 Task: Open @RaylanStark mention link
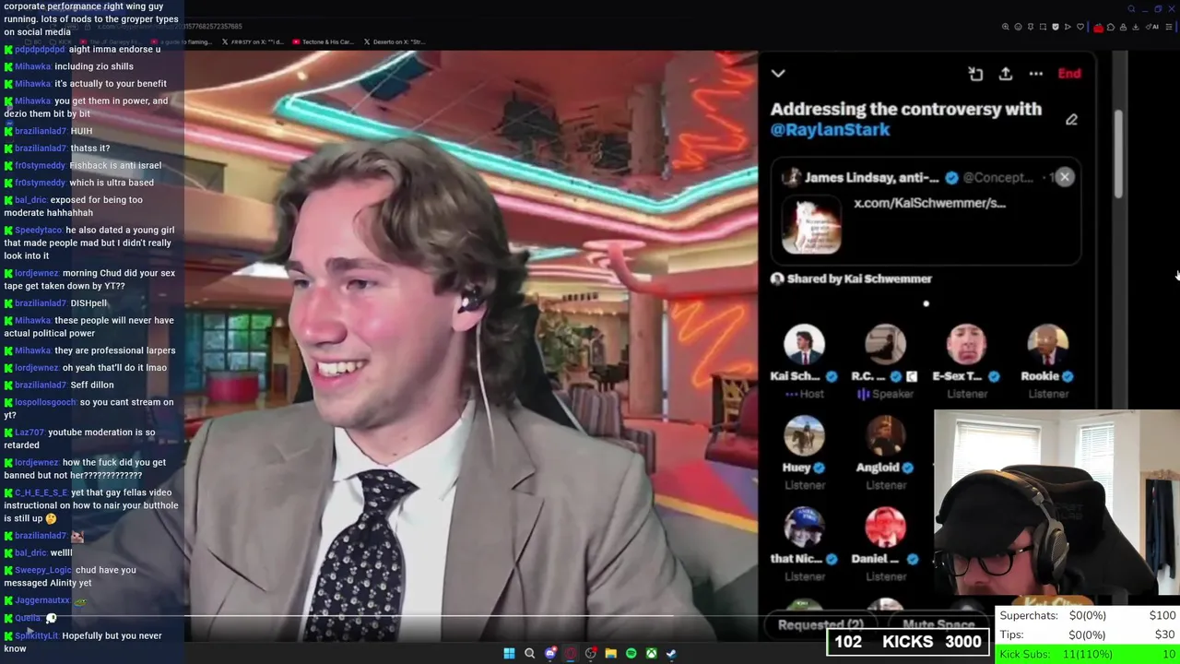830,130
